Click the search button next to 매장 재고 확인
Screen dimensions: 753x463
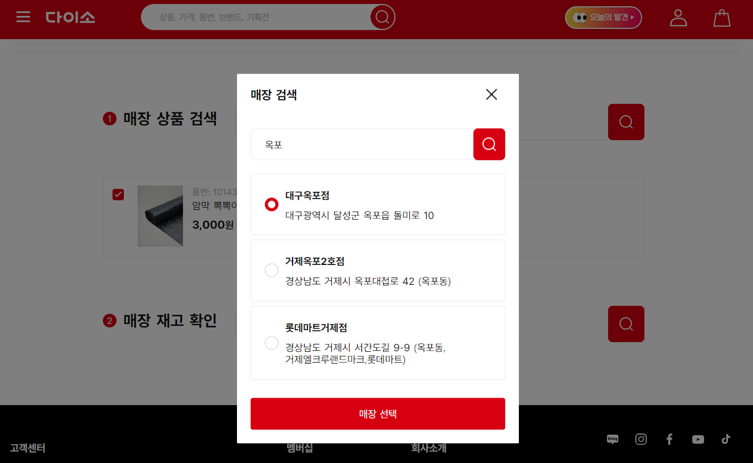click(626, 324)
